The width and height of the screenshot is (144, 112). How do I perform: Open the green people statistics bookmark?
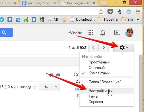pyautogui.click(x=26, y=20)
